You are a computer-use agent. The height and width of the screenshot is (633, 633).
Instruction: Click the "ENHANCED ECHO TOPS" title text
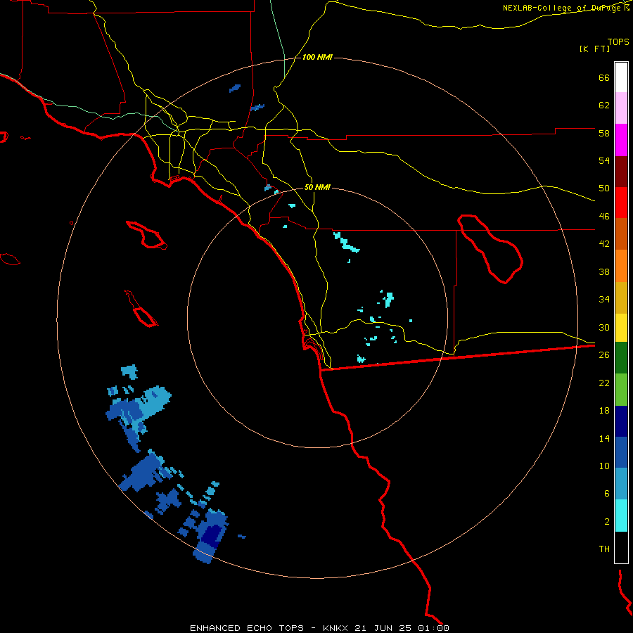click(247, 628)
